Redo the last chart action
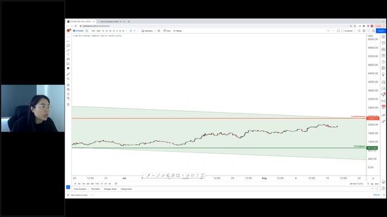 (x=333, y=31)
